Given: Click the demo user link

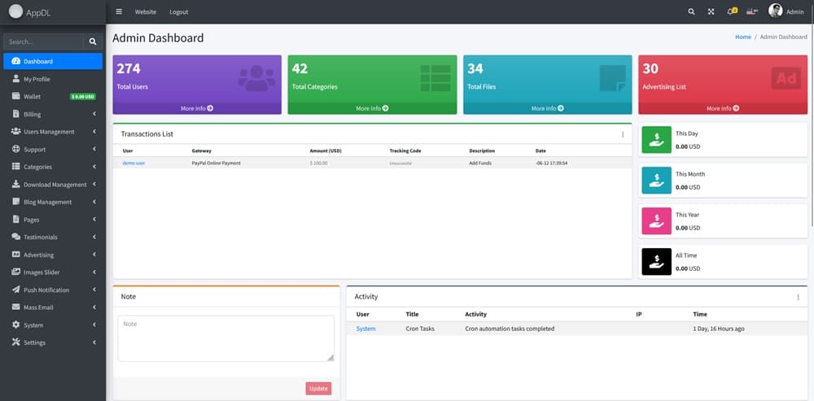Looking at the screenshot, I should [133, 163].
